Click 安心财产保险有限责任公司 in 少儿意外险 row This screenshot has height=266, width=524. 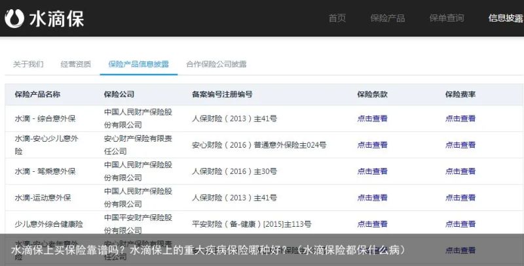tap(138, 144)
